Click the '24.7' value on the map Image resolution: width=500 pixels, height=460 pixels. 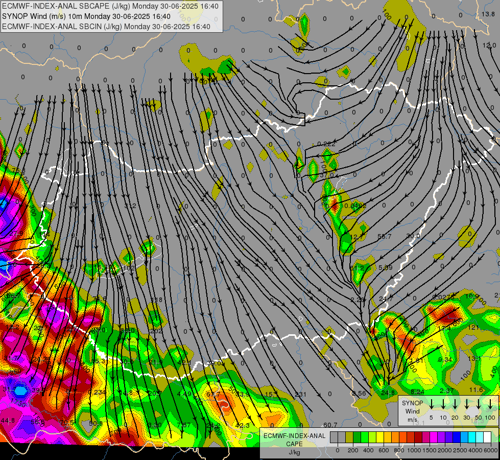click(x=386, y=299)
